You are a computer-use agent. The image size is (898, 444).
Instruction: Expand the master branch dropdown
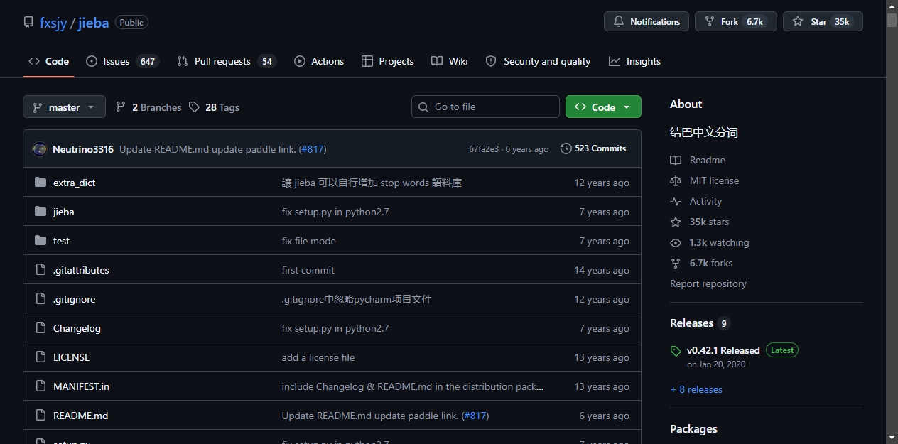pos(64,107)
